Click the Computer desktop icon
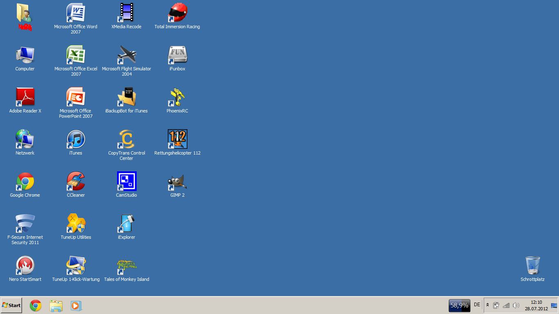Viewport: 559px width, 314px height. tap(25, 55)
